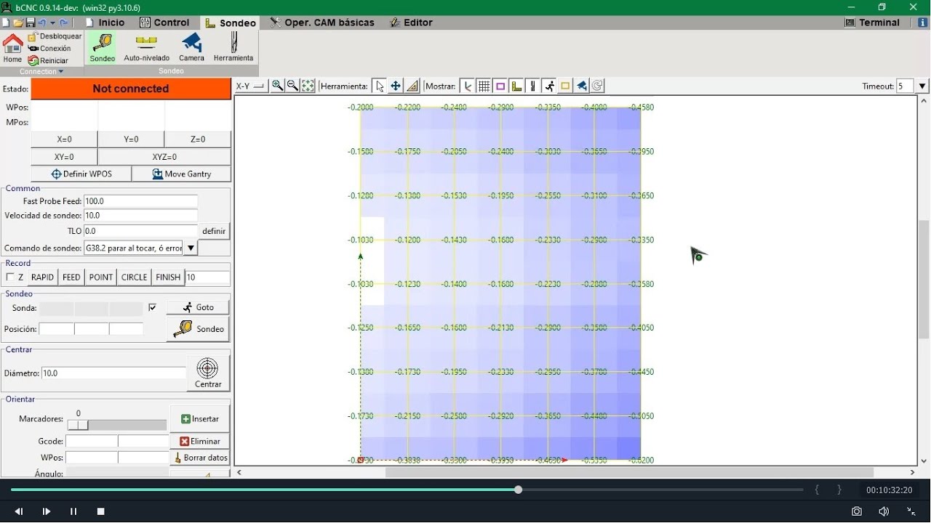Click the TLO definir button
The width and height of the screenshot is (931, 523).
point(215,231)
